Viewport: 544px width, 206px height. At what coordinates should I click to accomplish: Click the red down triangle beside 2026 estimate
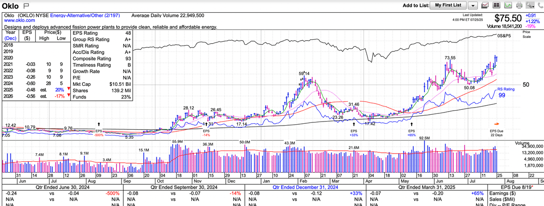[68, 95]
